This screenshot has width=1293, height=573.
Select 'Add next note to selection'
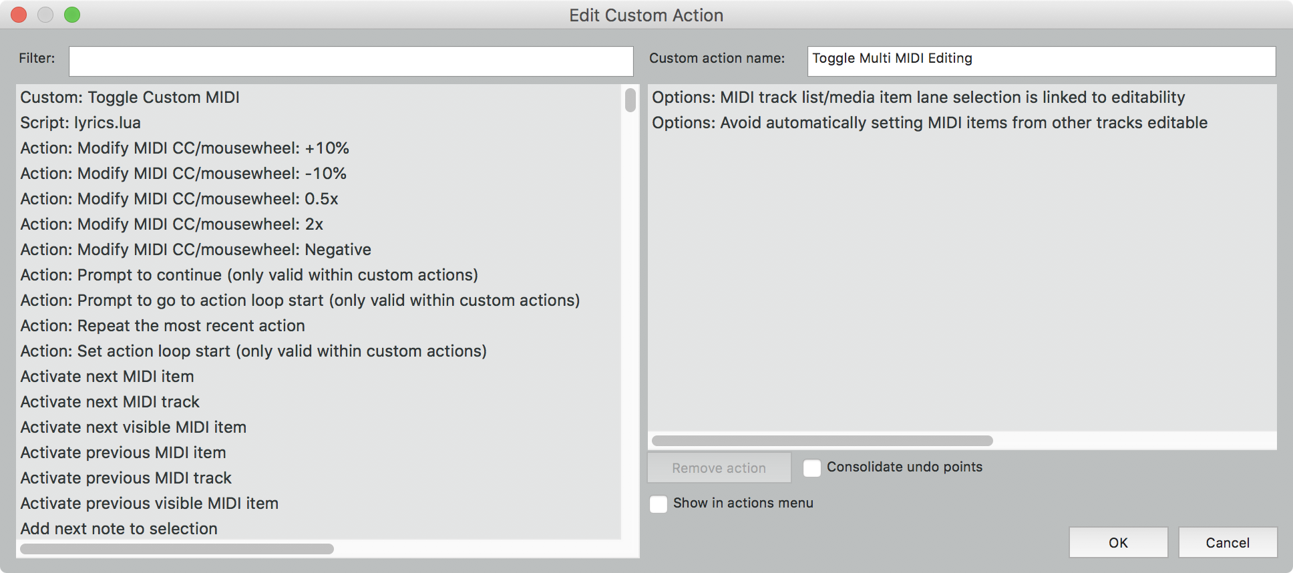coord(119,529)
